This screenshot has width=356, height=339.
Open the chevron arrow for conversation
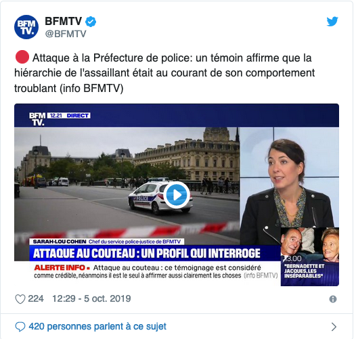point(334,327)
